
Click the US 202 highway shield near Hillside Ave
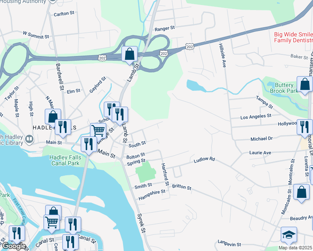click(190, 47)
